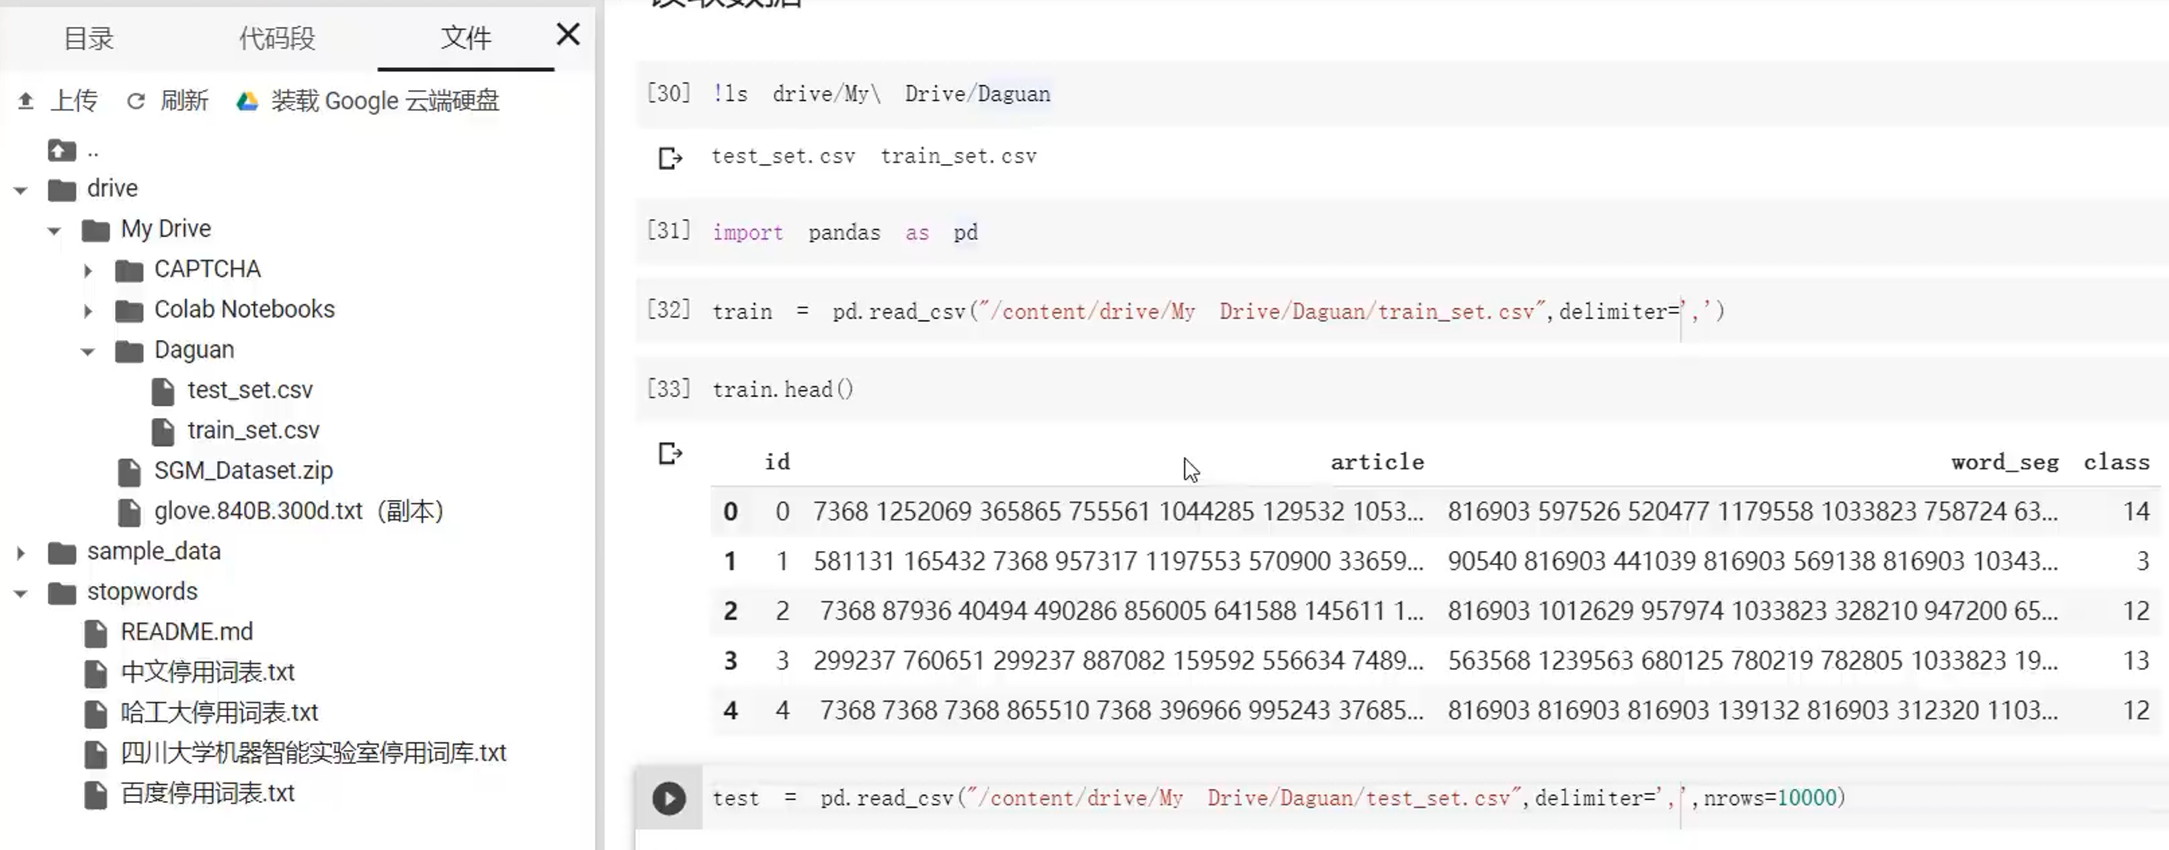Collapse the stopwords folder
The height and width of the screenshot is (850, 2169).
pos(21,593)
